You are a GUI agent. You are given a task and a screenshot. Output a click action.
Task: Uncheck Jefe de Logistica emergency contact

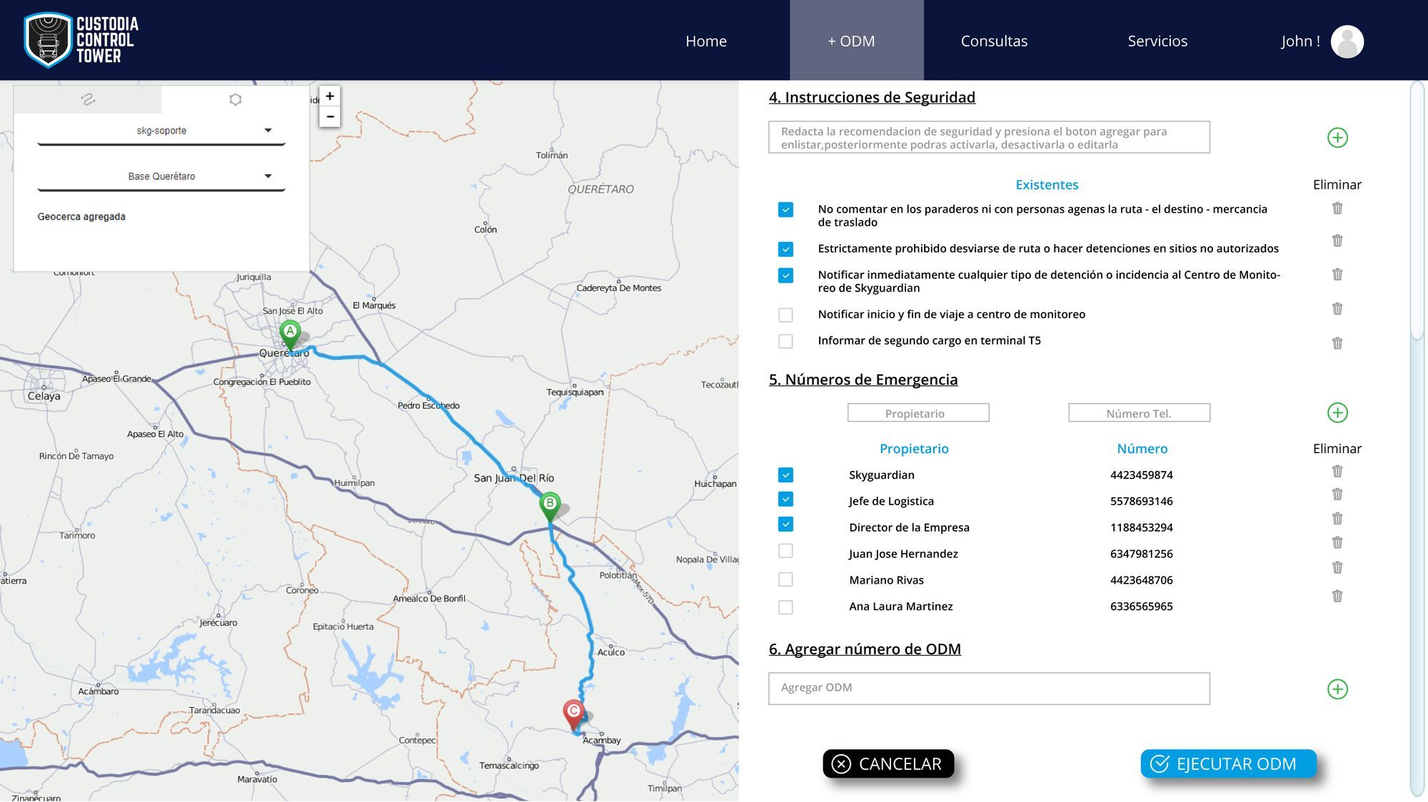785,499
